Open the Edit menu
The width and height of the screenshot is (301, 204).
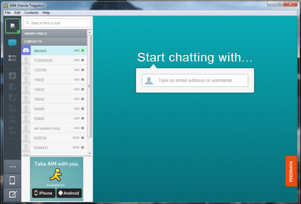pos(17,12)
